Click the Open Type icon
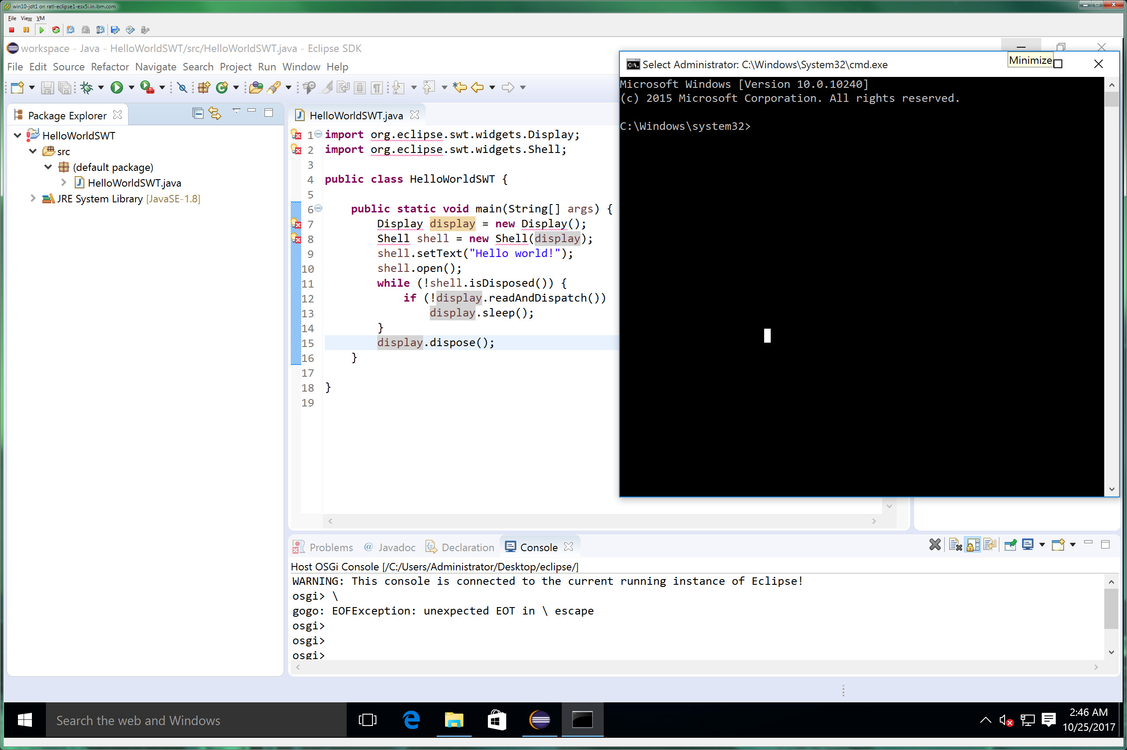 point(256,87)
